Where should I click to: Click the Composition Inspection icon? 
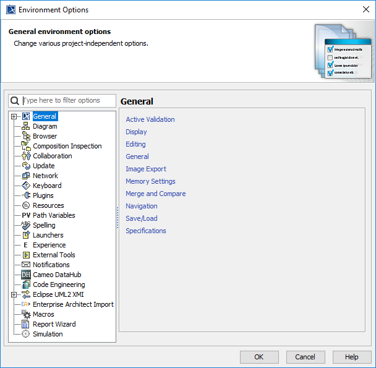pos(26,146)
